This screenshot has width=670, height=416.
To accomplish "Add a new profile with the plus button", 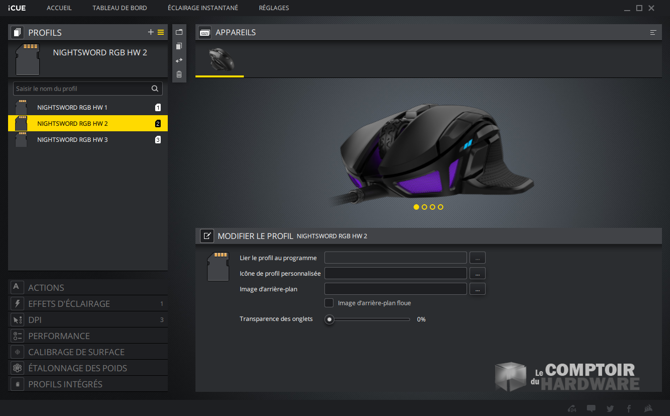I will pos(150,32).
